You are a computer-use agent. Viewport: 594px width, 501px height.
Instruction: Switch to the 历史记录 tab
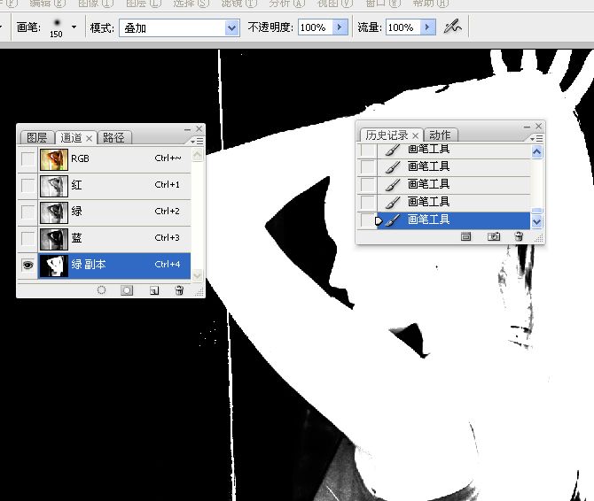click(x=387, y=135)
